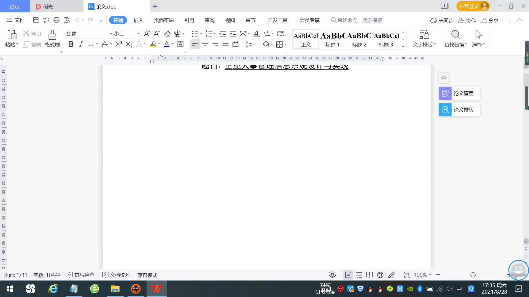Switch to the 页面布局 ribbon tab
529x297 pixels.
164,20
